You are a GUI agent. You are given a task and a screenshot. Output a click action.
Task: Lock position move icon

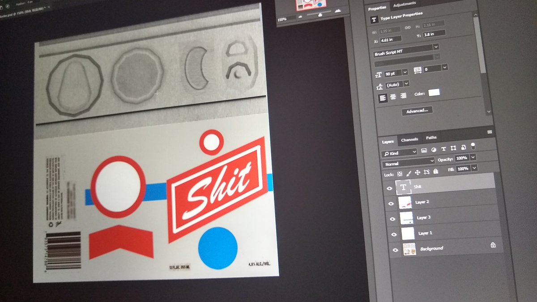[x=418, y=172]
